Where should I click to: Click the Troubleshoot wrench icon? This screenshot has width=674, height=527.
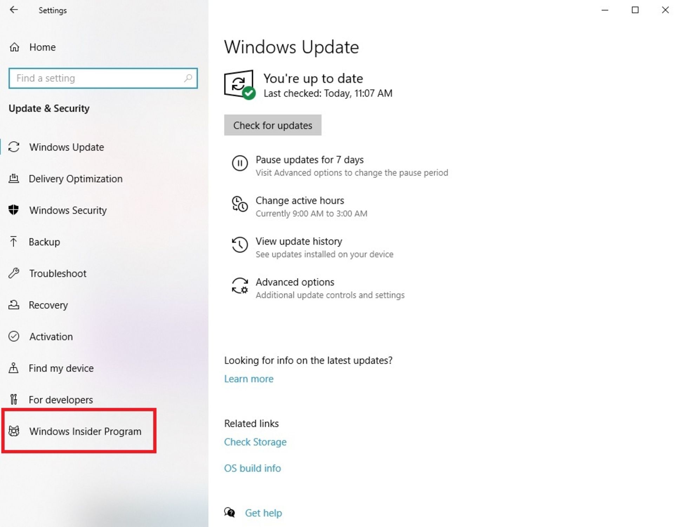click(x=15, y=273)
